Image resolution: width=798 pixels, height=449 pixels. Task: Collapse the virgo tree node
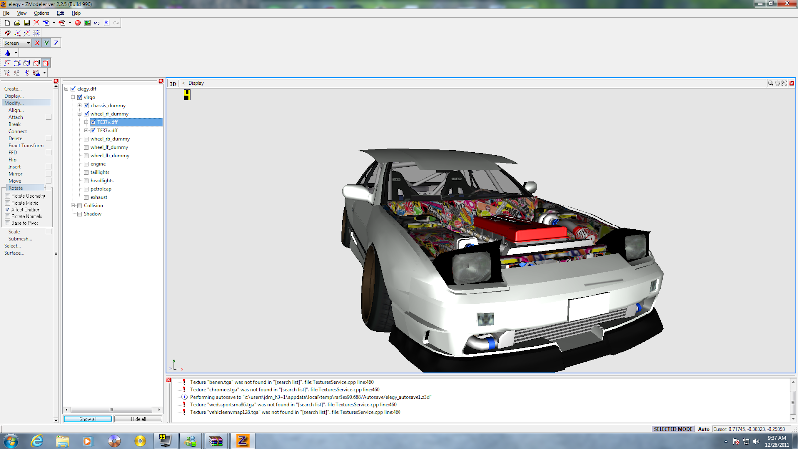73,97
